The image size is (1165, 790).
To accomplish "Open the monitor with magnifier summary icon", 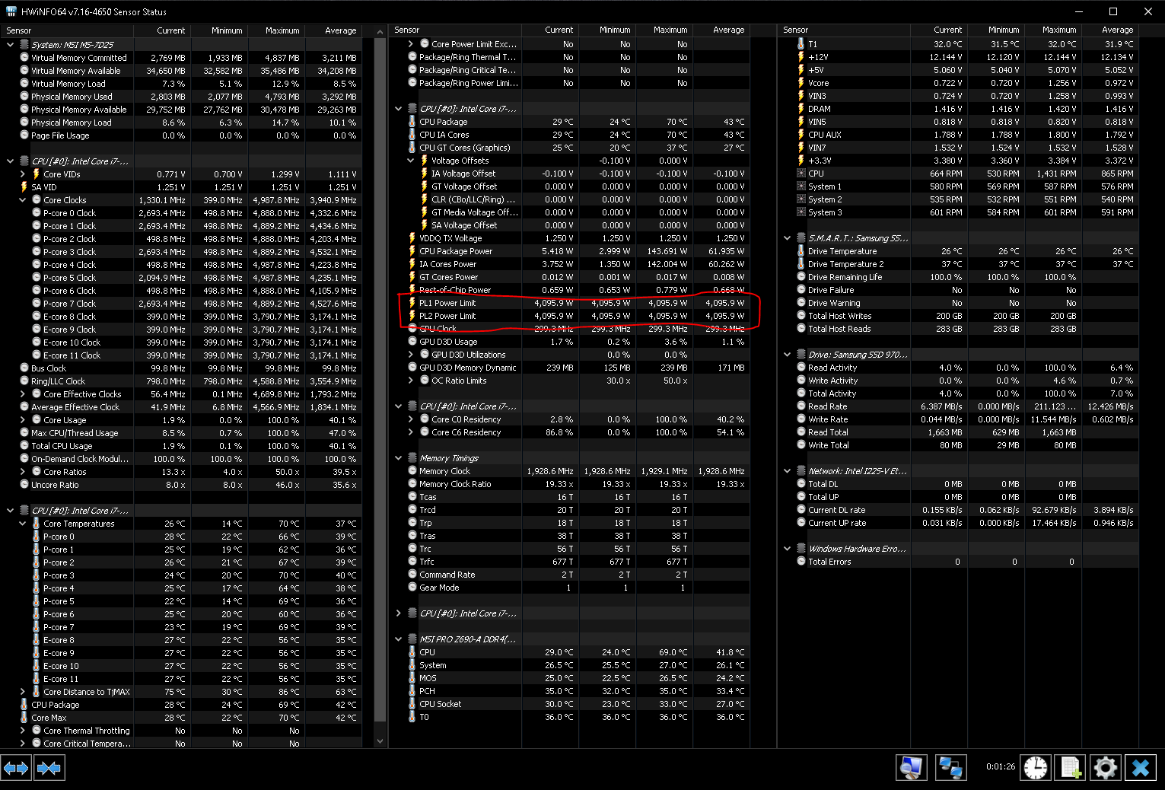I will coord(911,768).
